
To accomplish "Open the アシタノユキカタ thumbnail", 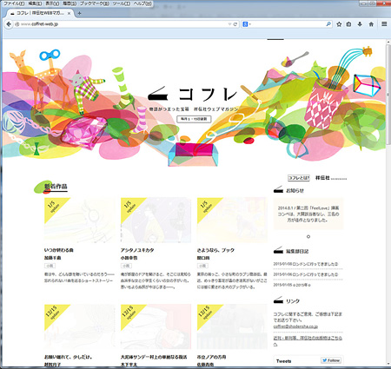I will click(156, 220).
